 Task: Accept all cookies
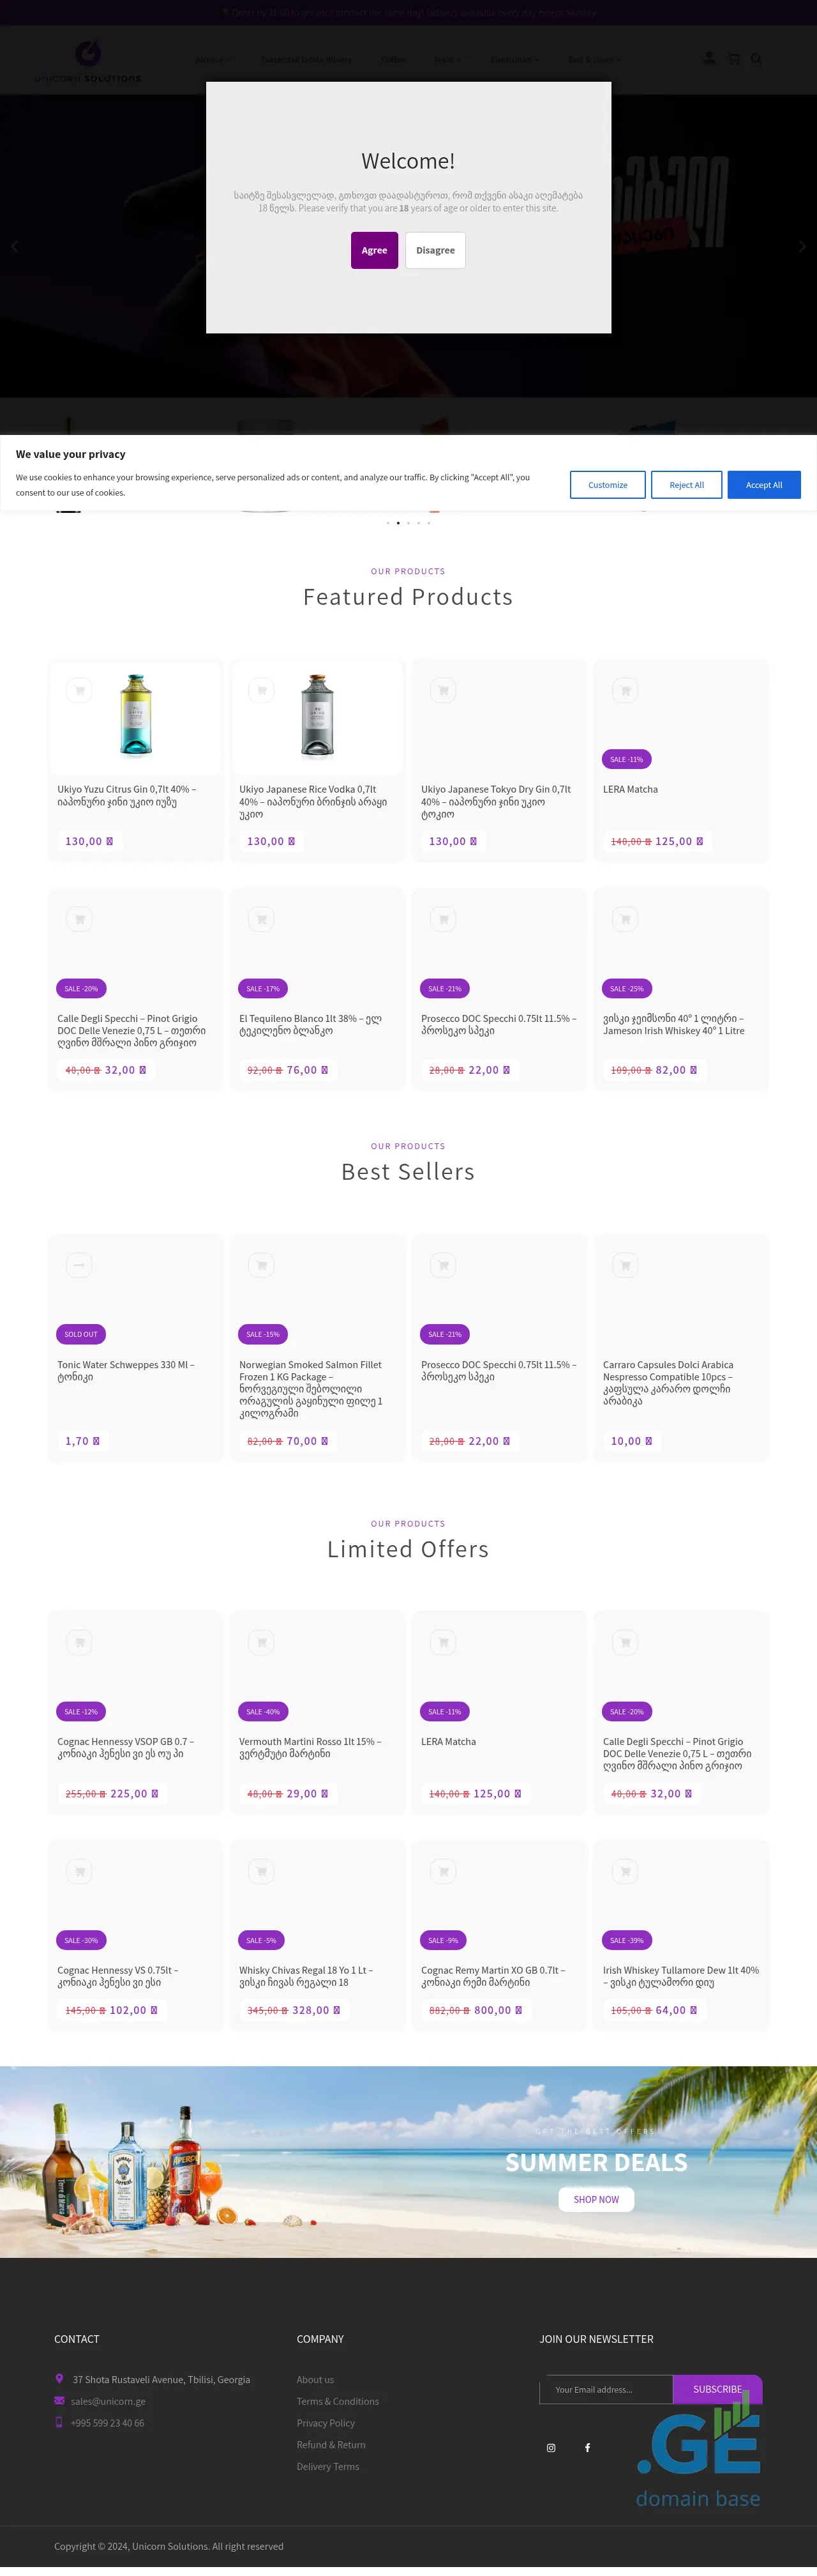[x=763, y=485]
